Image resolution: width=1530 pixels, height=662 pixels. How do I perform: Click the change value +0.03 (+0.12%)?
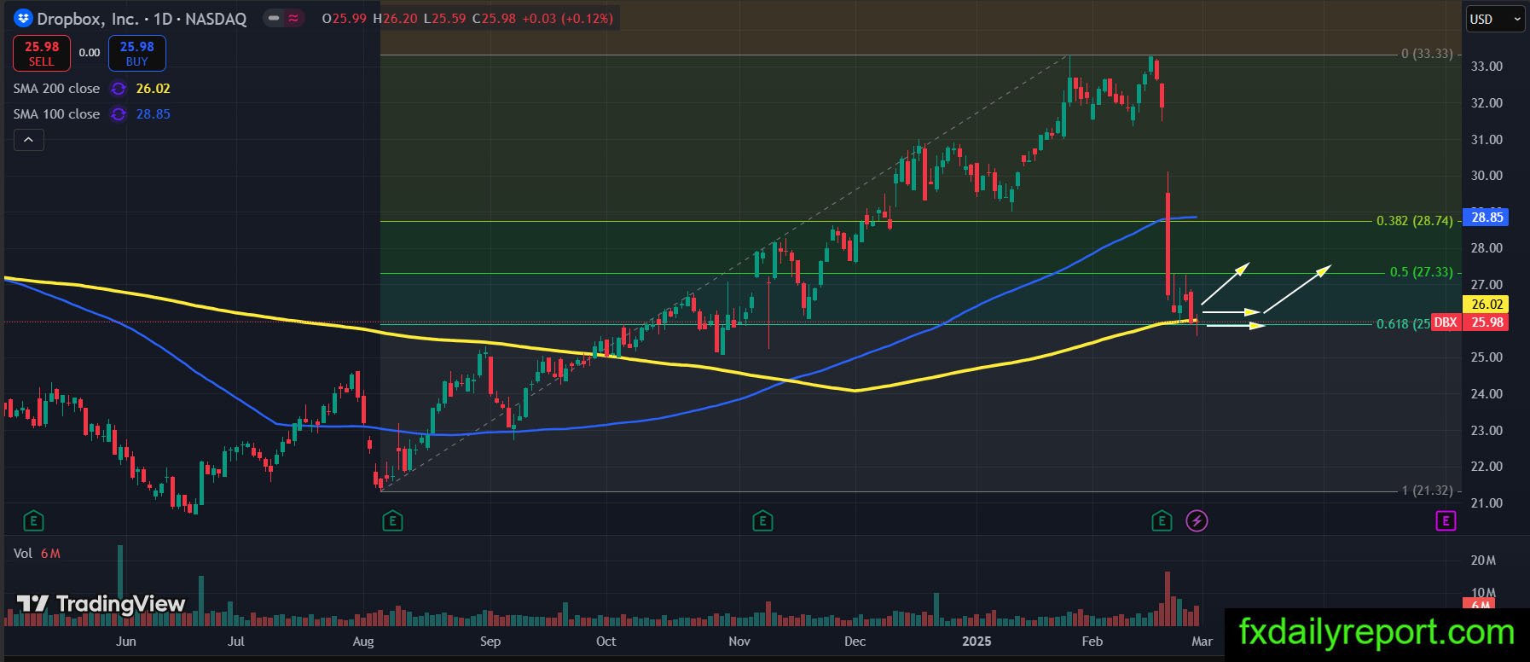pyautogui.click(x=567, y=19)
